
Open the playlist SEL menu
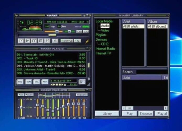(37, 82)
